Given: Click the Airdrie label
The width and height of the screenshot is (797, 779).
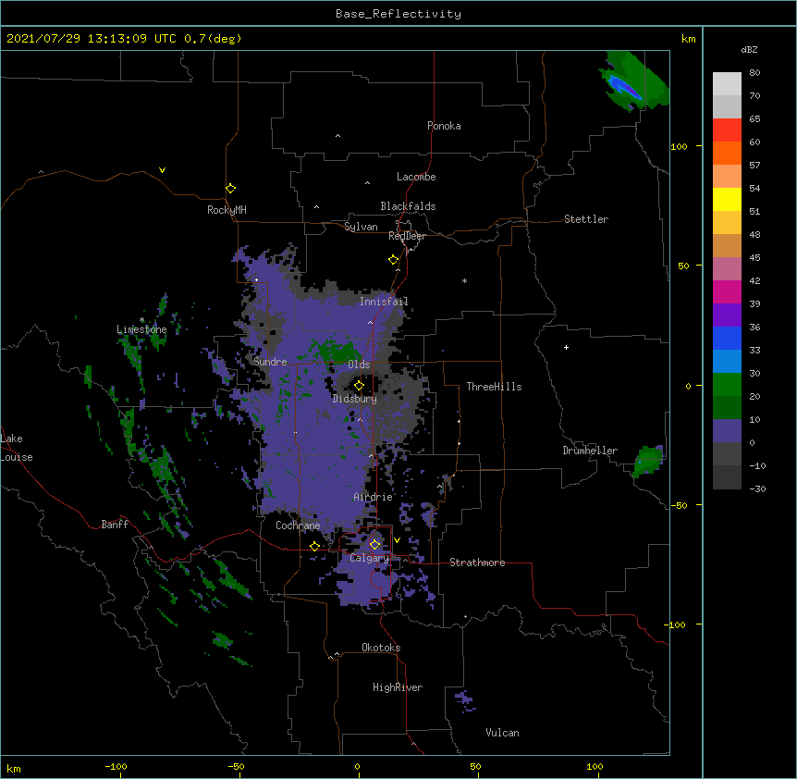Looking at the screenshot, I should pos(374,497).
